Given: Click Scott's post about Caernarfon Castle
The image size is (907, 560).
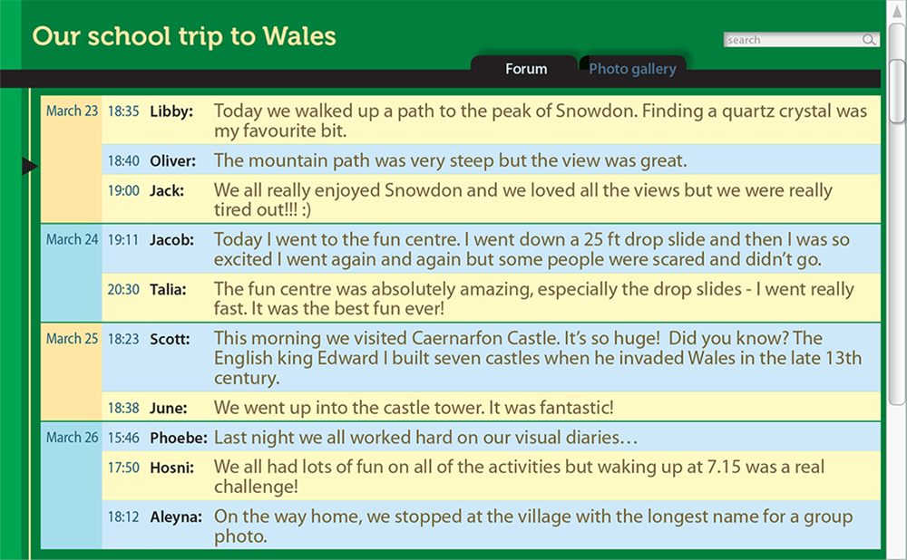Looking at the screenshot, I should click(491, 357).
